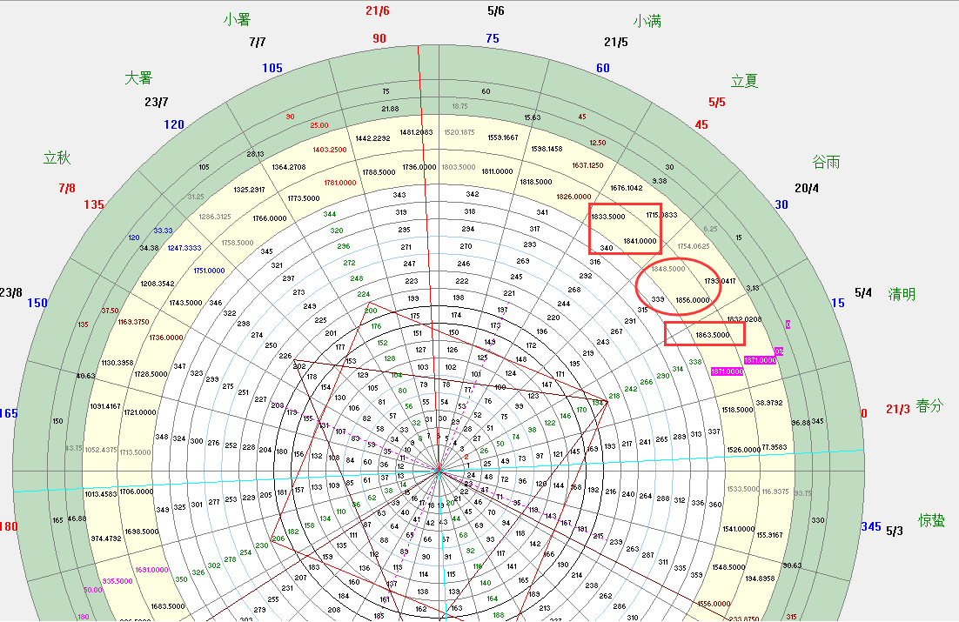Viewport: 959px width, 622px height.
Task: Click the value 1091.4167
Action: (x=105, y=407)
